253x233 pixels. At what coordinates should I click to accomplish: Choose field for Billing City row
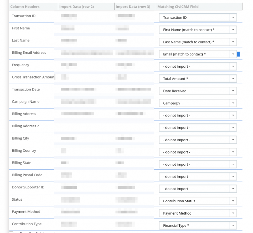[x=198, y=140]
